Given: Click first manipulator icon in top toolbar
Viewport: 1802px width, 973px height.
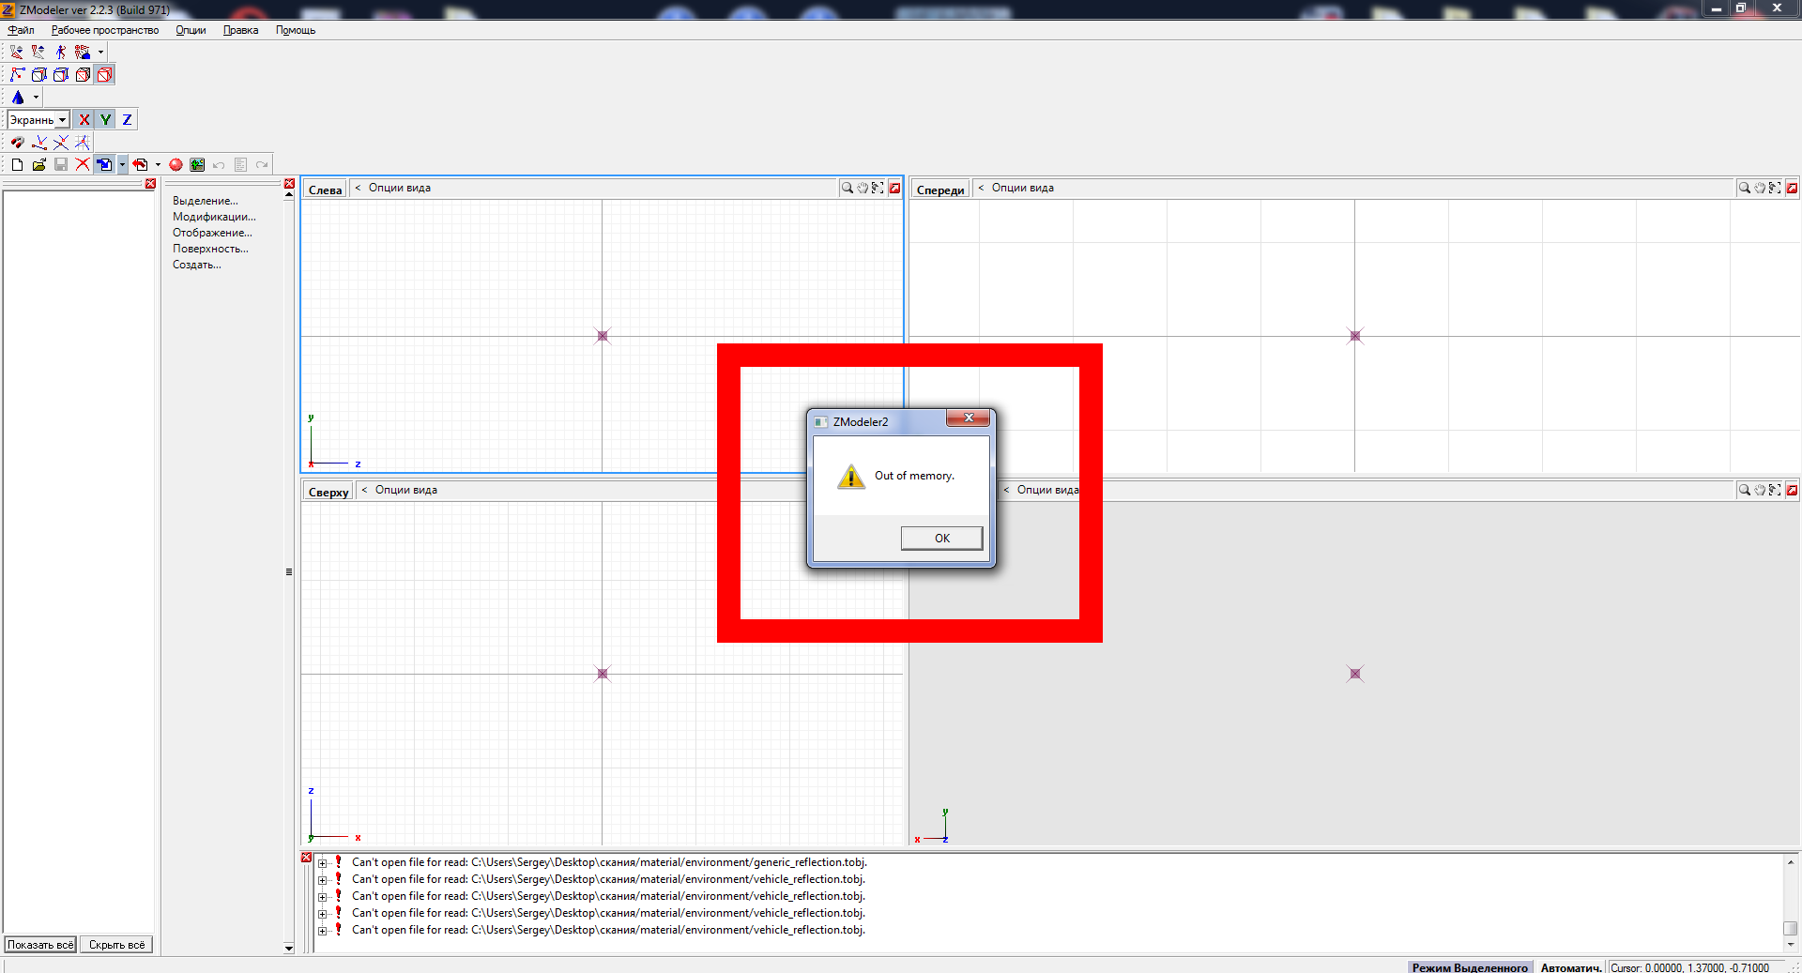Looking at the screenshot, I should 17,52.
